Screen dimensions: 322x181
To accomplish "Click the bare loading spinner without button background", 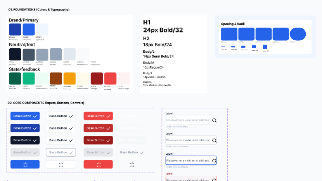I will 132,165.
